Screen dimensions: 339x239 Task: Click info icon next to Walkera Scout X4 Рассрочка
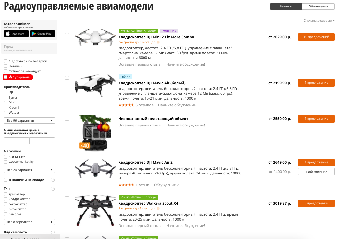(158, 209)
